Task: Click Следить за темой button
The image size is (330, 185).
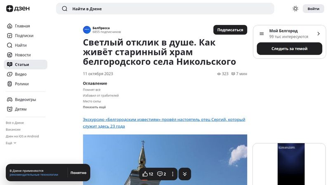Action: coord(289,49)
